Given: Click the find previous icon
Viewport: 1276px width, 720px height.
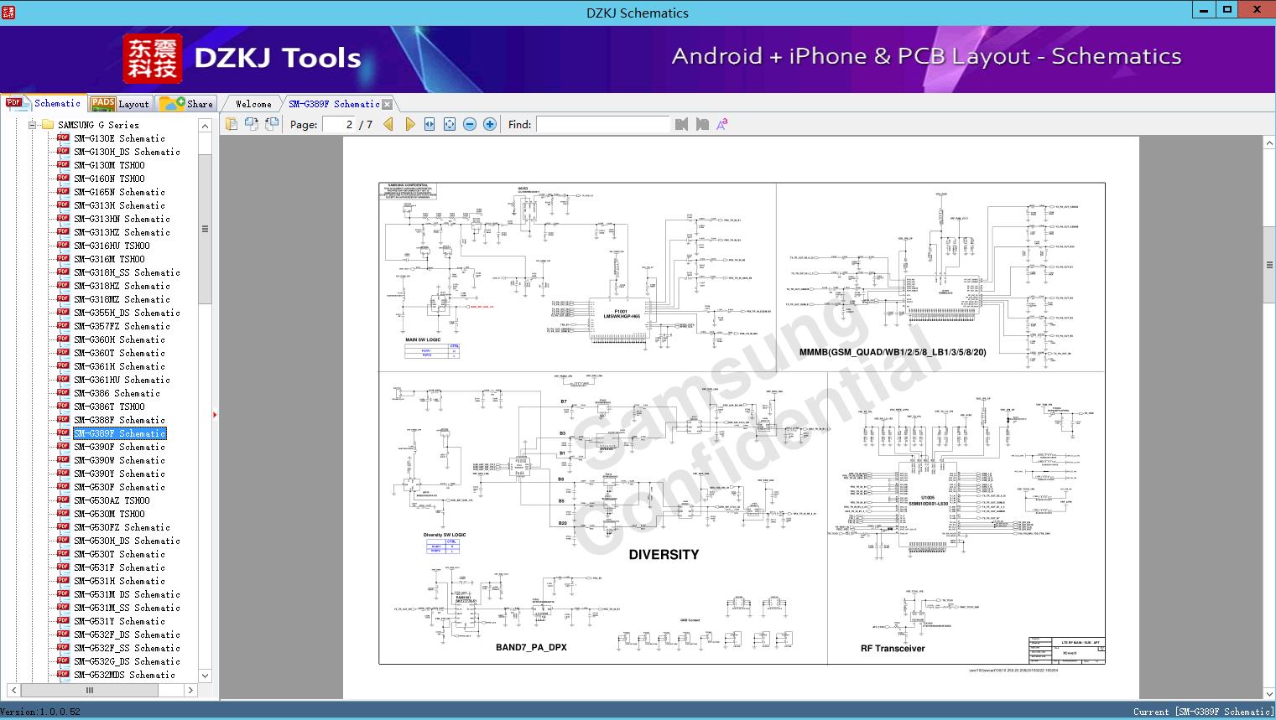Looking at the screenshot, I should point(681,124).
